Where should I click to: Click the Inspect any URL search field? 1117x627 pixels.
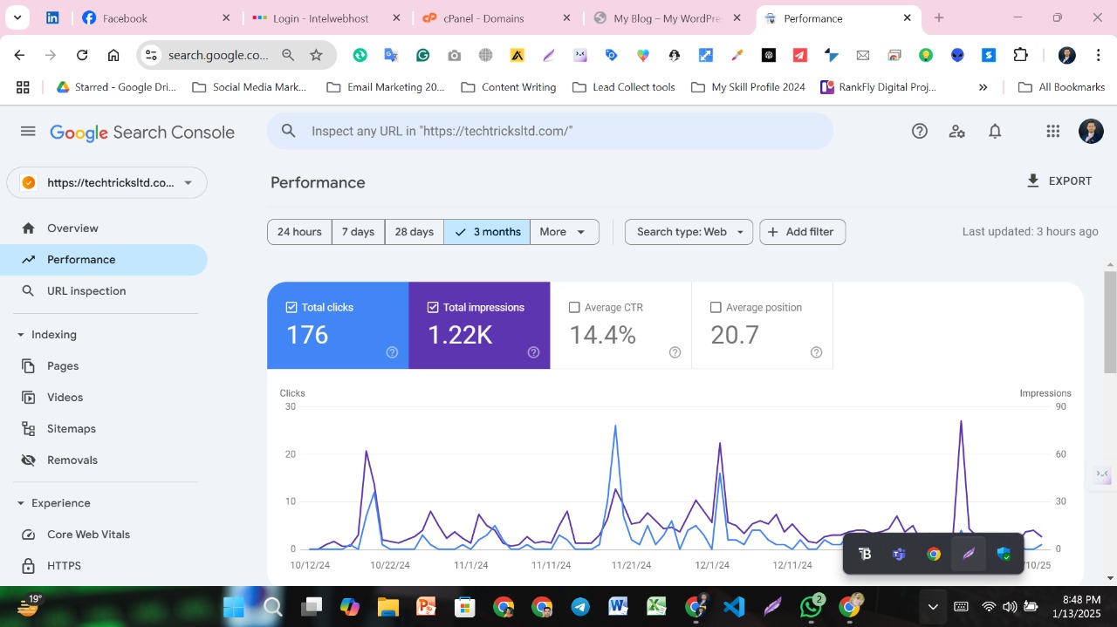(550, 131)
